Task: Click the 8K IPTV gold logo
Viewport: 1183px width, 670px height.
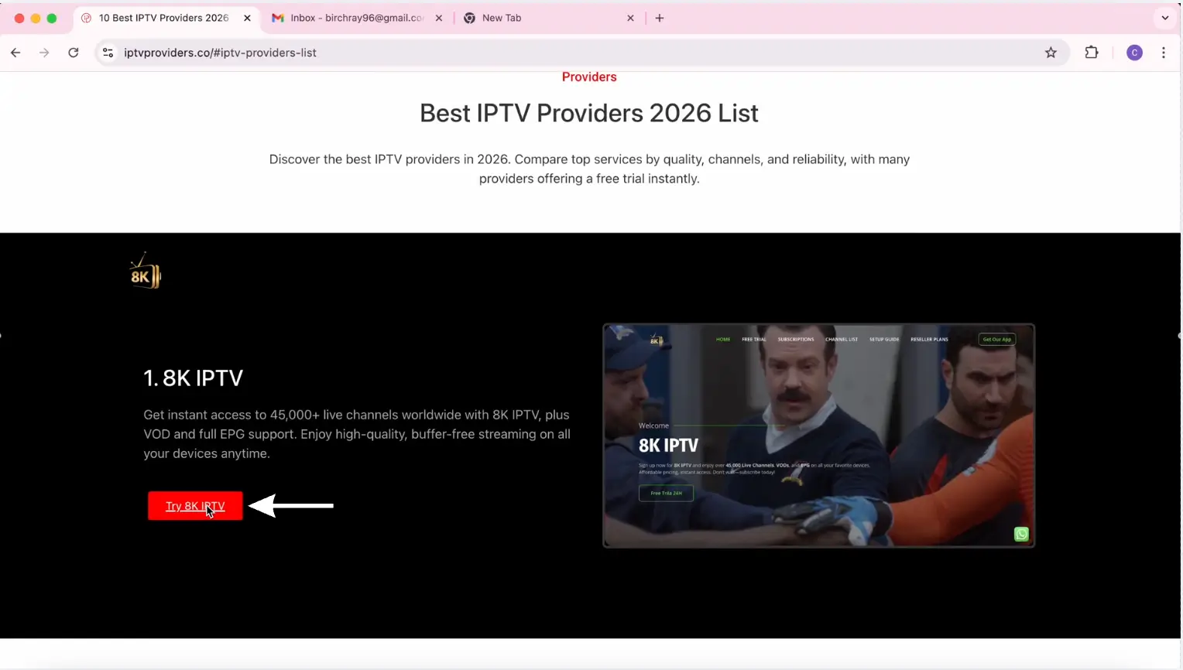Action: point(145,271)
